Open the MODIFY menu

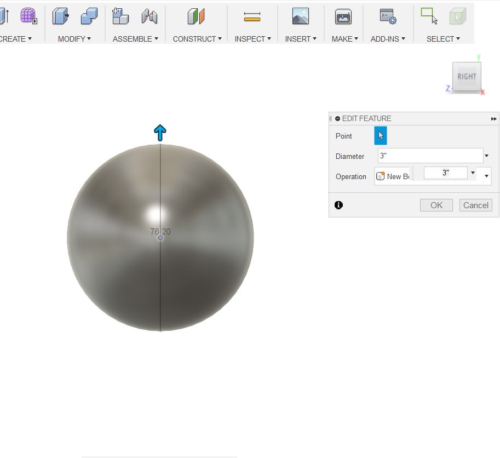(x=74, y=39)
